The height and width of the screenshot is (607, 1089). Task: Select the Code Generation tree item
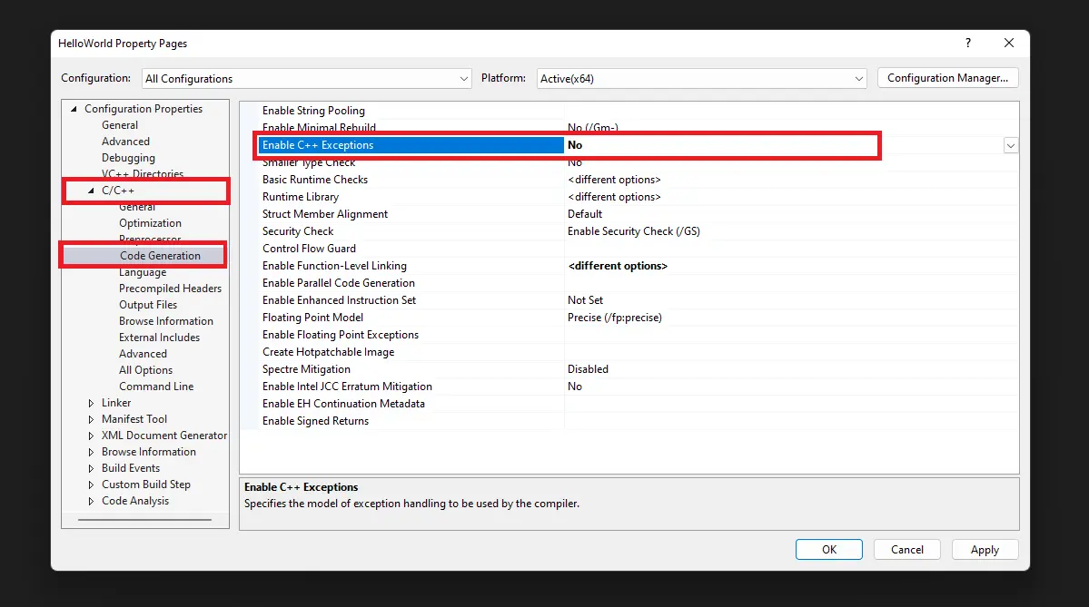[x=160, y=256]
